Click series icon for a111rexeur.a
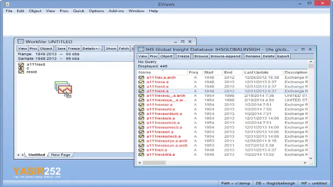 tap(141, 104)
